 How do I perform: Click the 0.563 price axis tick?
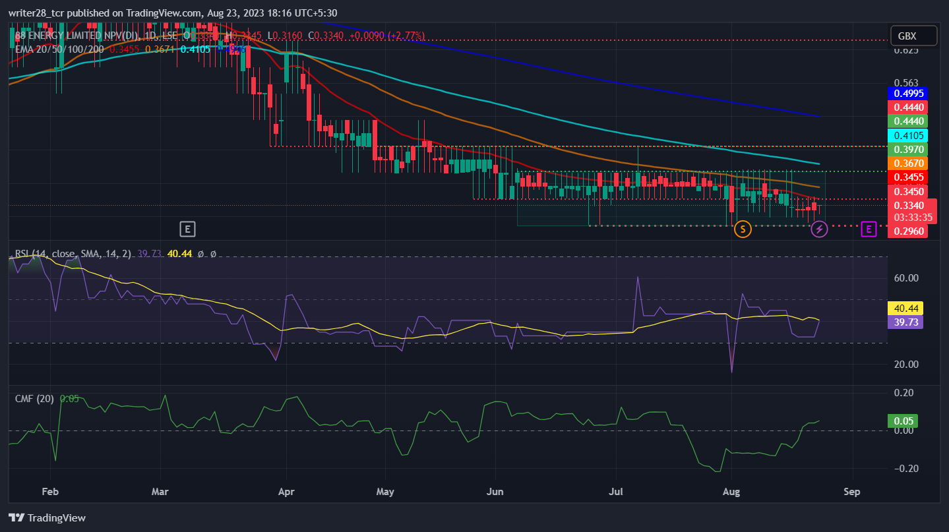point(906,83)
